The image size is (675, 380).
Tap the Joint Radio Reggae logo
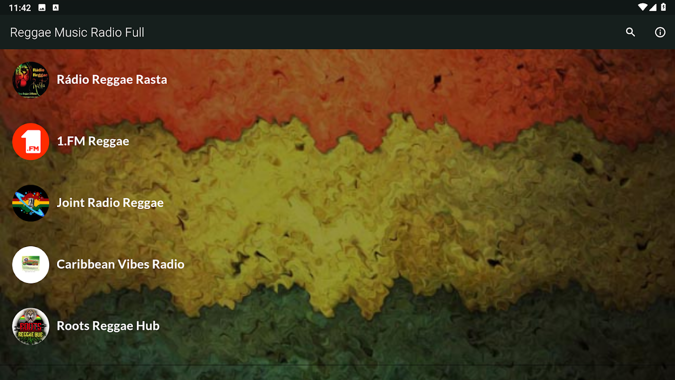31,203
